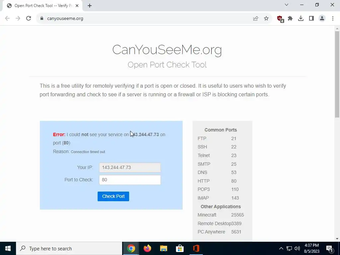Screen dimensions: 340x255
Task: Click the scrollbar down arrow
Action: click(x=337, y=239)
